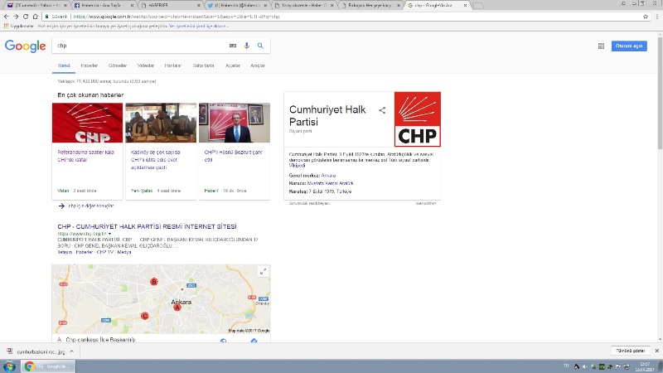The width and height of the screenshot is (663, 373).
Task: Click the browser address bar URL
Action: pos(176,17)
